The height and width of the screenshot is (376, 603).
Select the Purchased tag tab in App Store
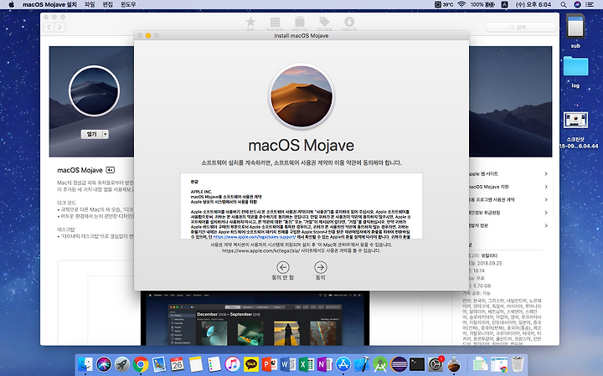click(324, 23)
